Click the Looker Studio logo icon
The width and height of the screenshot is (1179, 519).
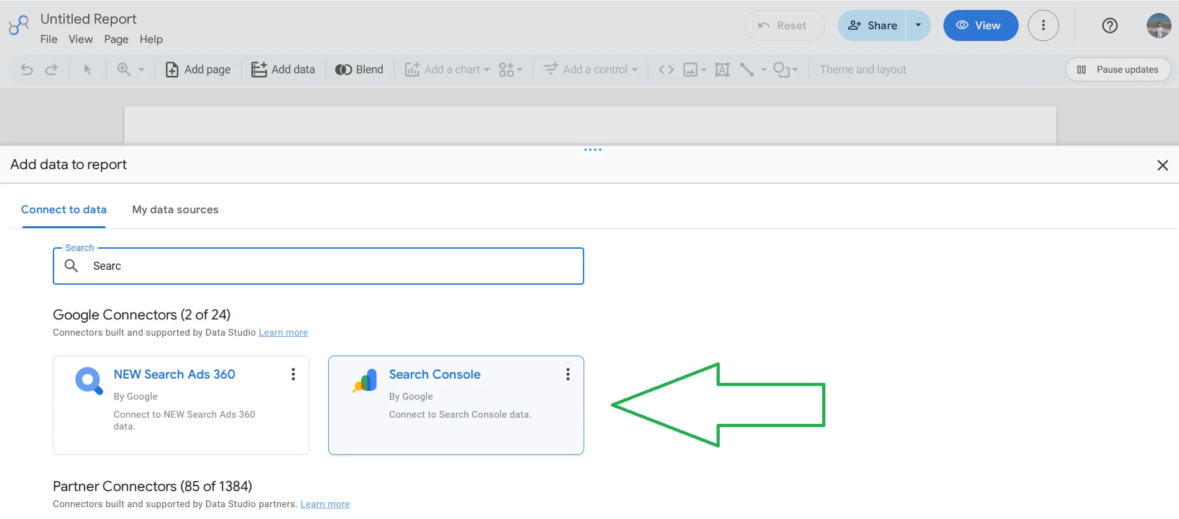[19, 25]
